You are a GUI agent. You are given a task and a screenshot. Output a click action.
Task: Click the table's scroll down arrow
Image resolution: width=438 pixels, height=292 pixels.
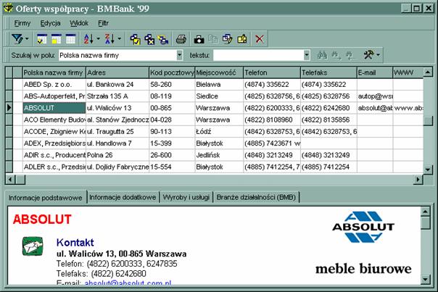tap(428, 169)
